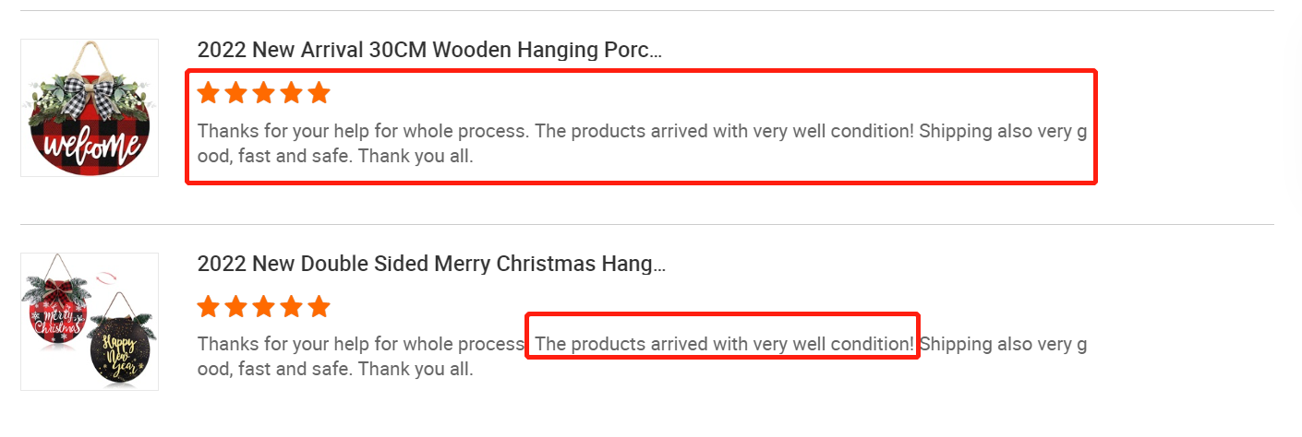Select the third star in the first review

tap(264, 92)
